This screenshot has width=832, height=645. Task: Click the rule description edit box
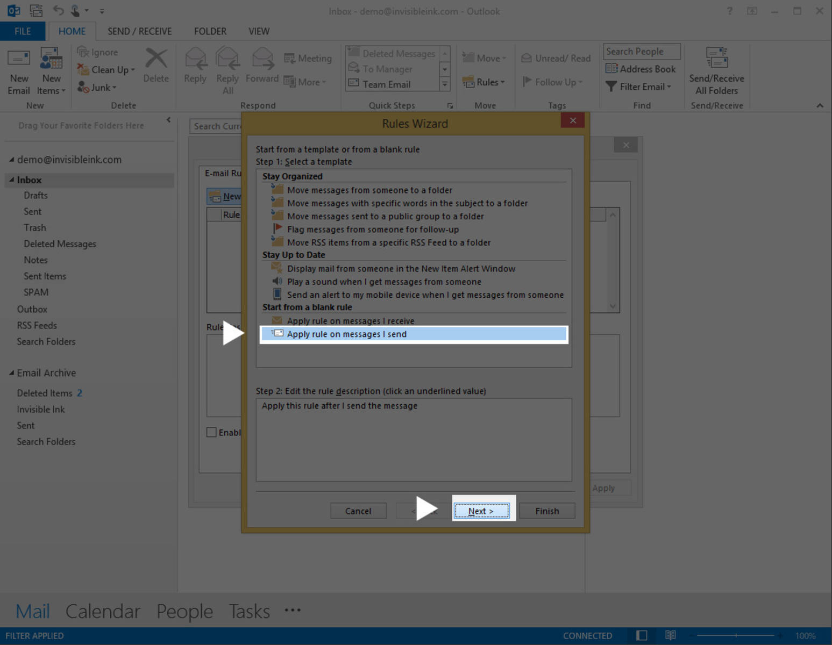tap(414, 440)
